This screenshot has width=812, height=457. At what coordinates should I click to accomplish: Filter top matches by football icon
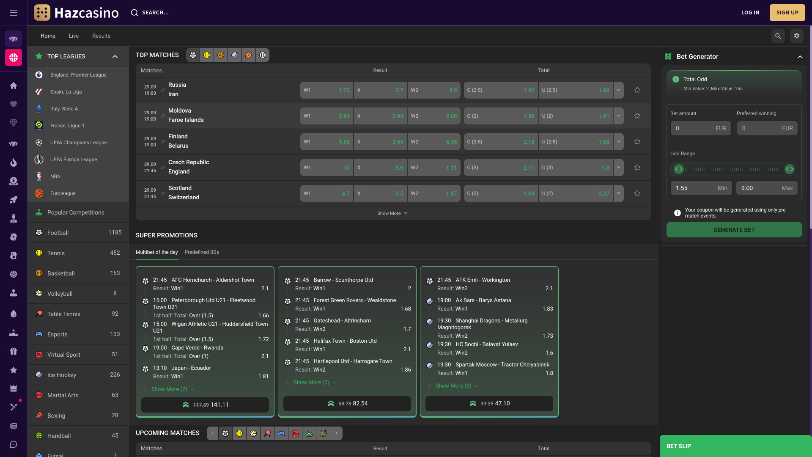(x=193, y=55)
